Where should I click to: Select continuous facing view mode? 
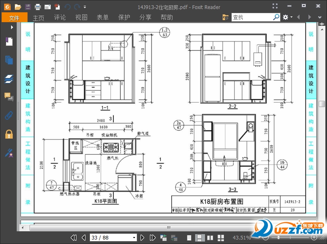pyautogui.click(x=221, y=237)
